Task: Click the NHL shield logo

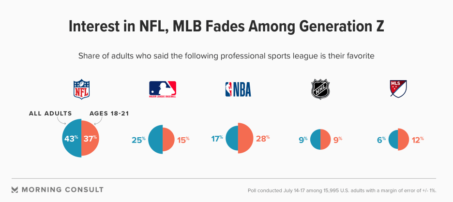Action: point(320,89)
